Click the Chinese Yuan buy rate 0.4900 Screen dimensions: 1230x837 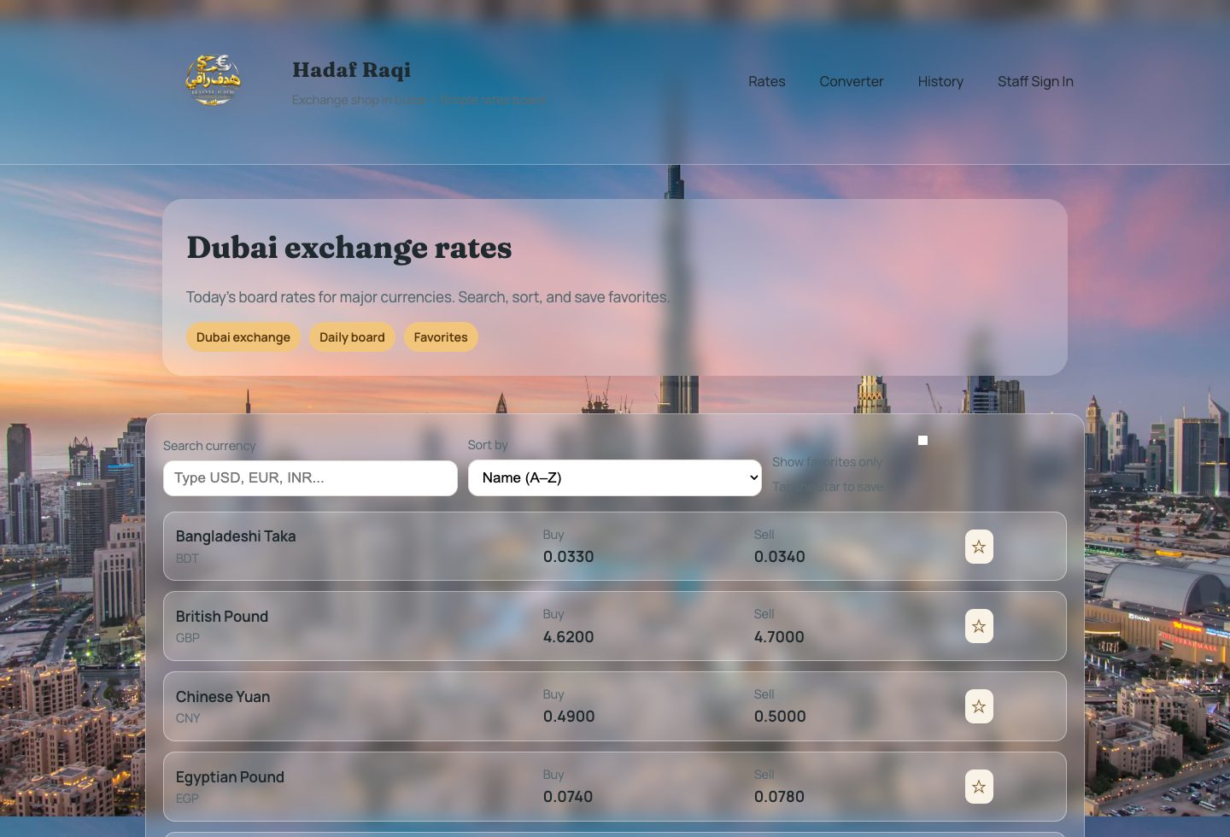pos(569,717)
